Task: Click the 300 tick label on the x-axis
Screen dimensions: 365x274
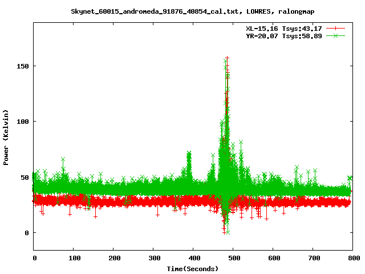Action: (x=153, y=259)
